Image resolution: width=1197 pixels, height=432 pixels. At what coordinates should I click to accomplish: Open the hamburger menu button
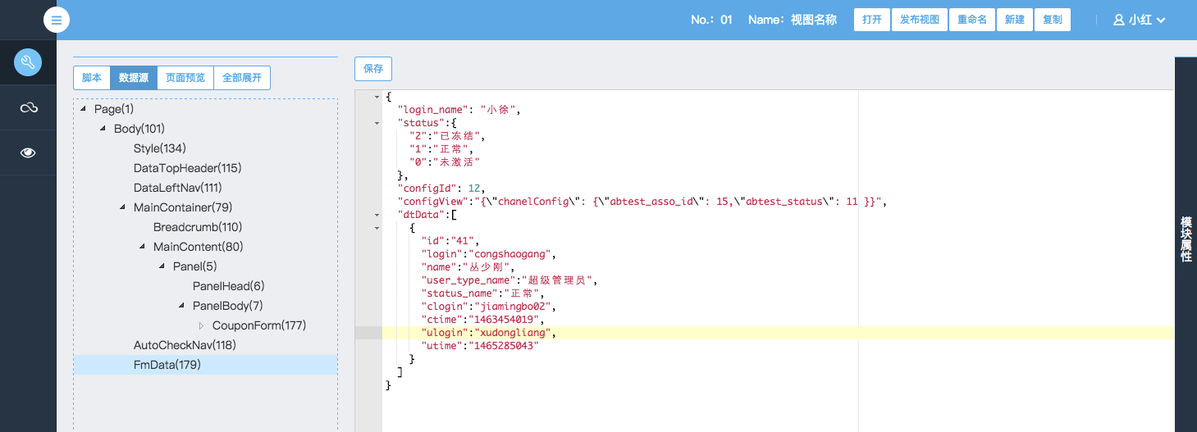[57, 20]
